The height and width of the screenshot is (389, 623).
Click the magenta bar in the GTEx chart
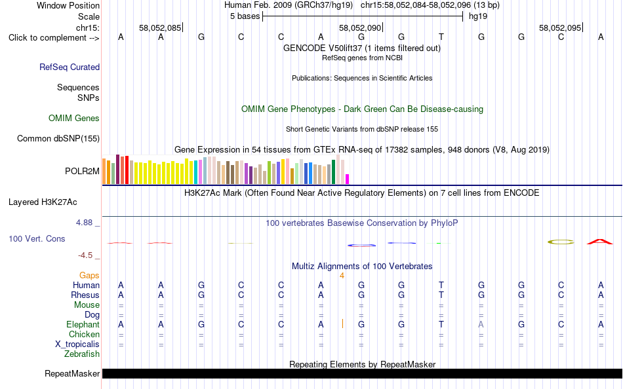[348, 179]
